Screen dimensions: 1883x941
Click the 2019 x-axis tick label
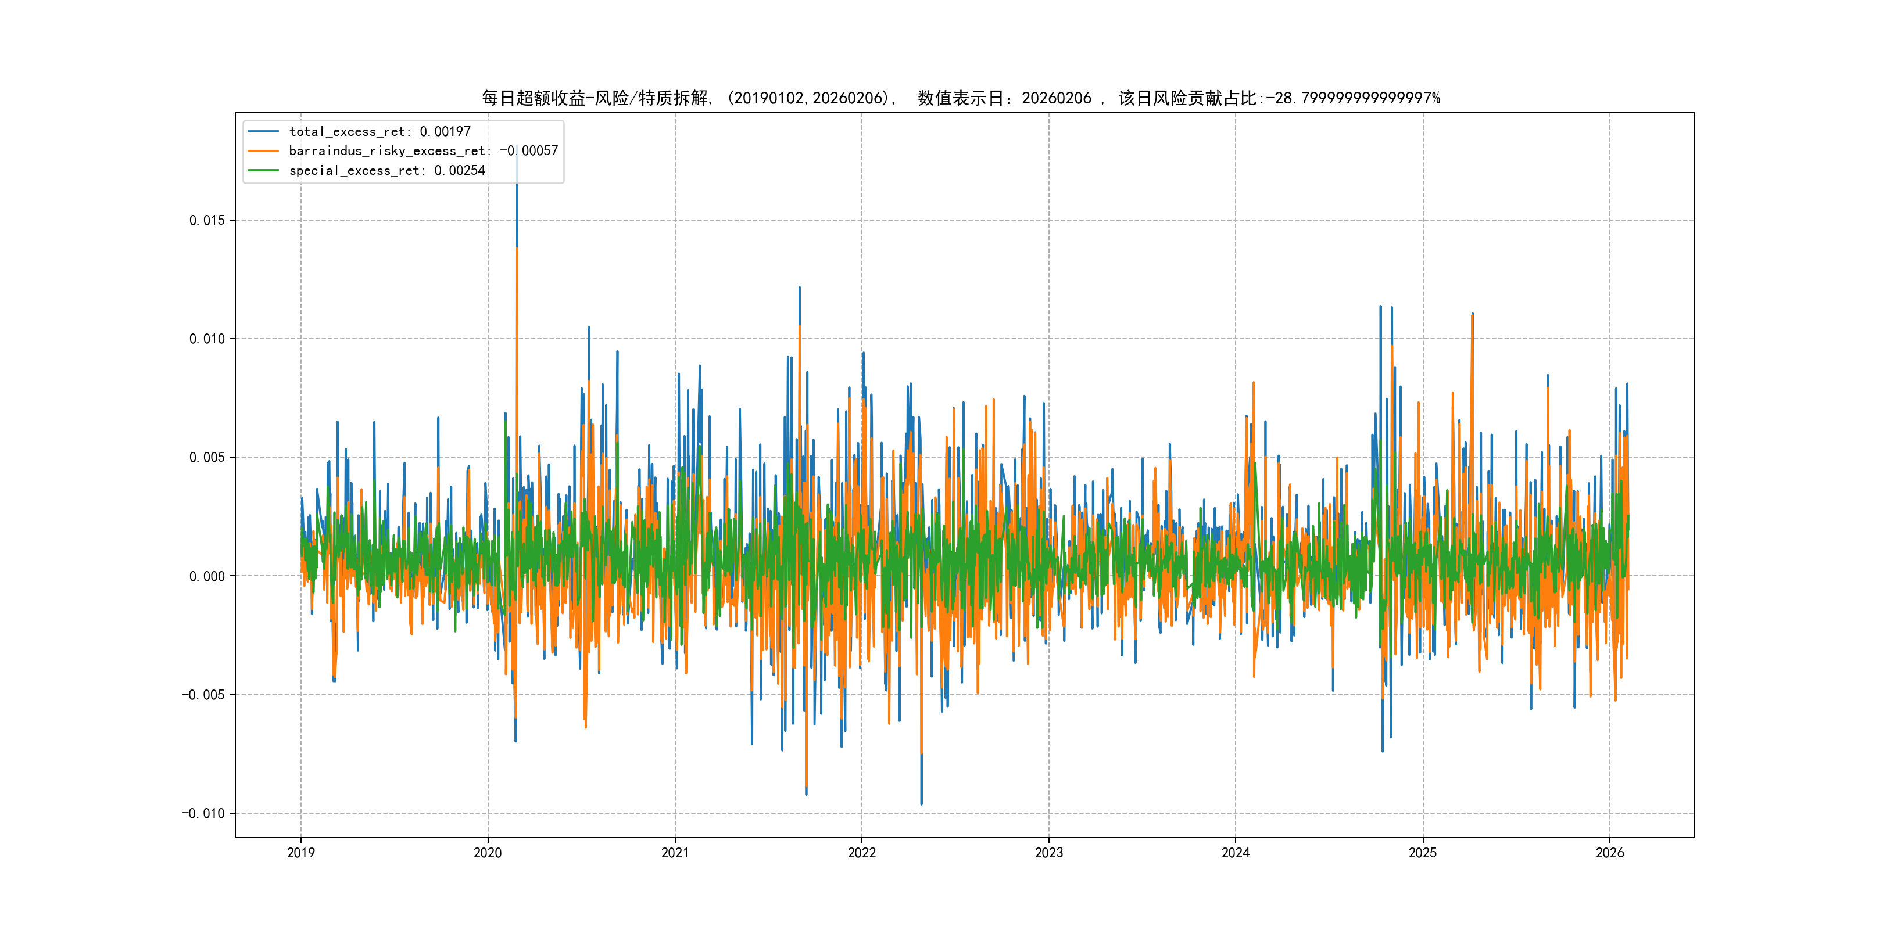[x=300, y=853]
